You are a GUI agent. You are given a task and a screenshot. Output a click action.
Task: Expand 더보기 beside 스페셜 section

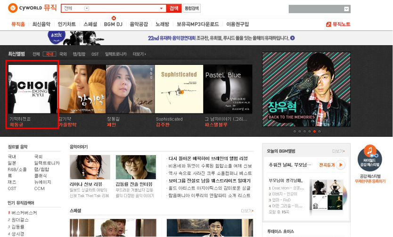[247, 211]
